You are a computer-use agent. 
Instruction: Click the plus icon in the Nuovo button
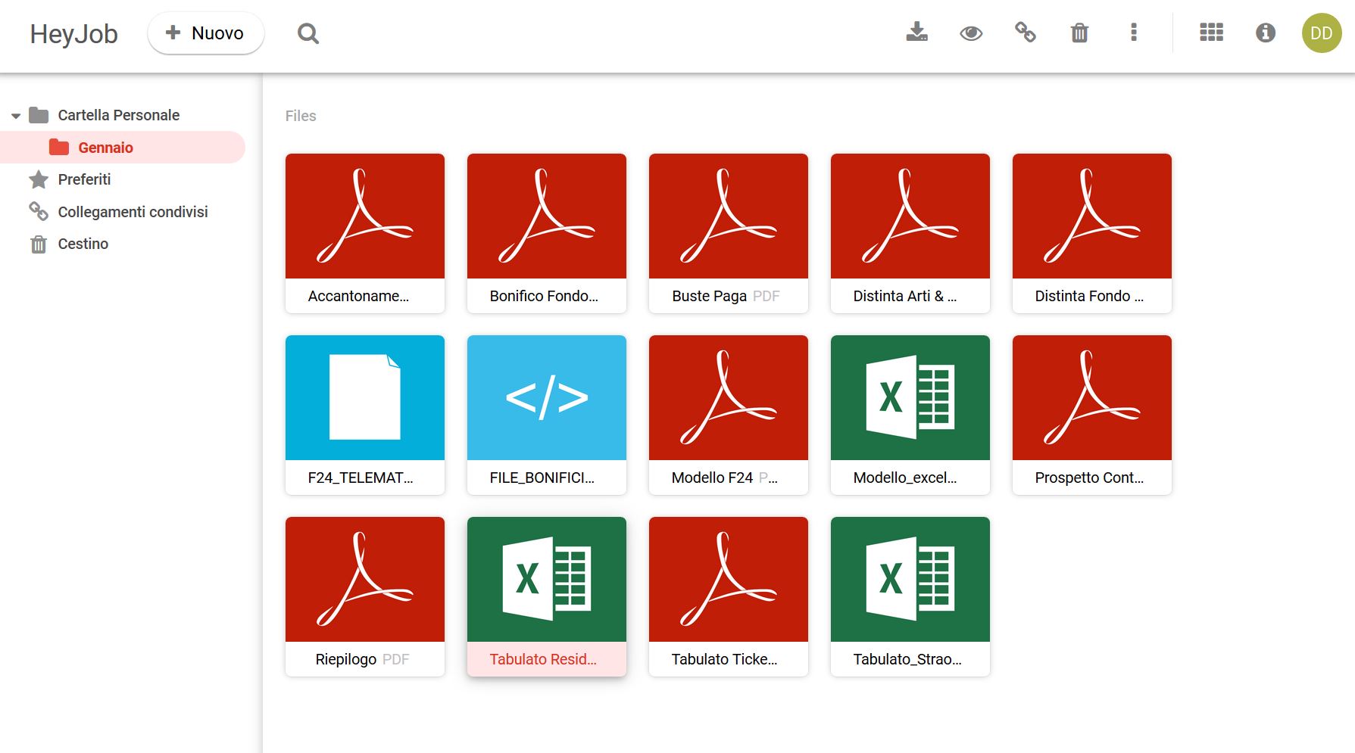click(173, 33)
